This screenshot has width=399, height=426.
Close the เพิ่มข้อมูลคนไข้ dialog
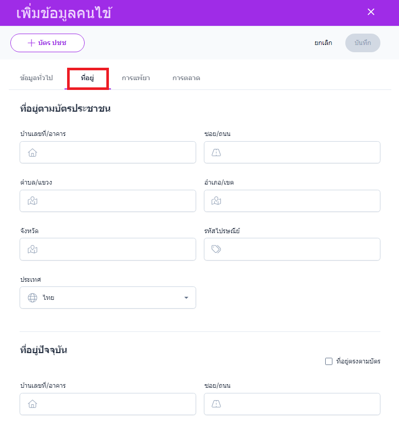tap(371, 12)
